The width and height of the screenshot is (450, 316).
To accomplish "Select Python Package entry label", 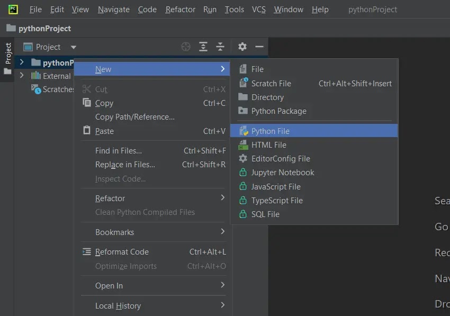I will pos(279,111).
